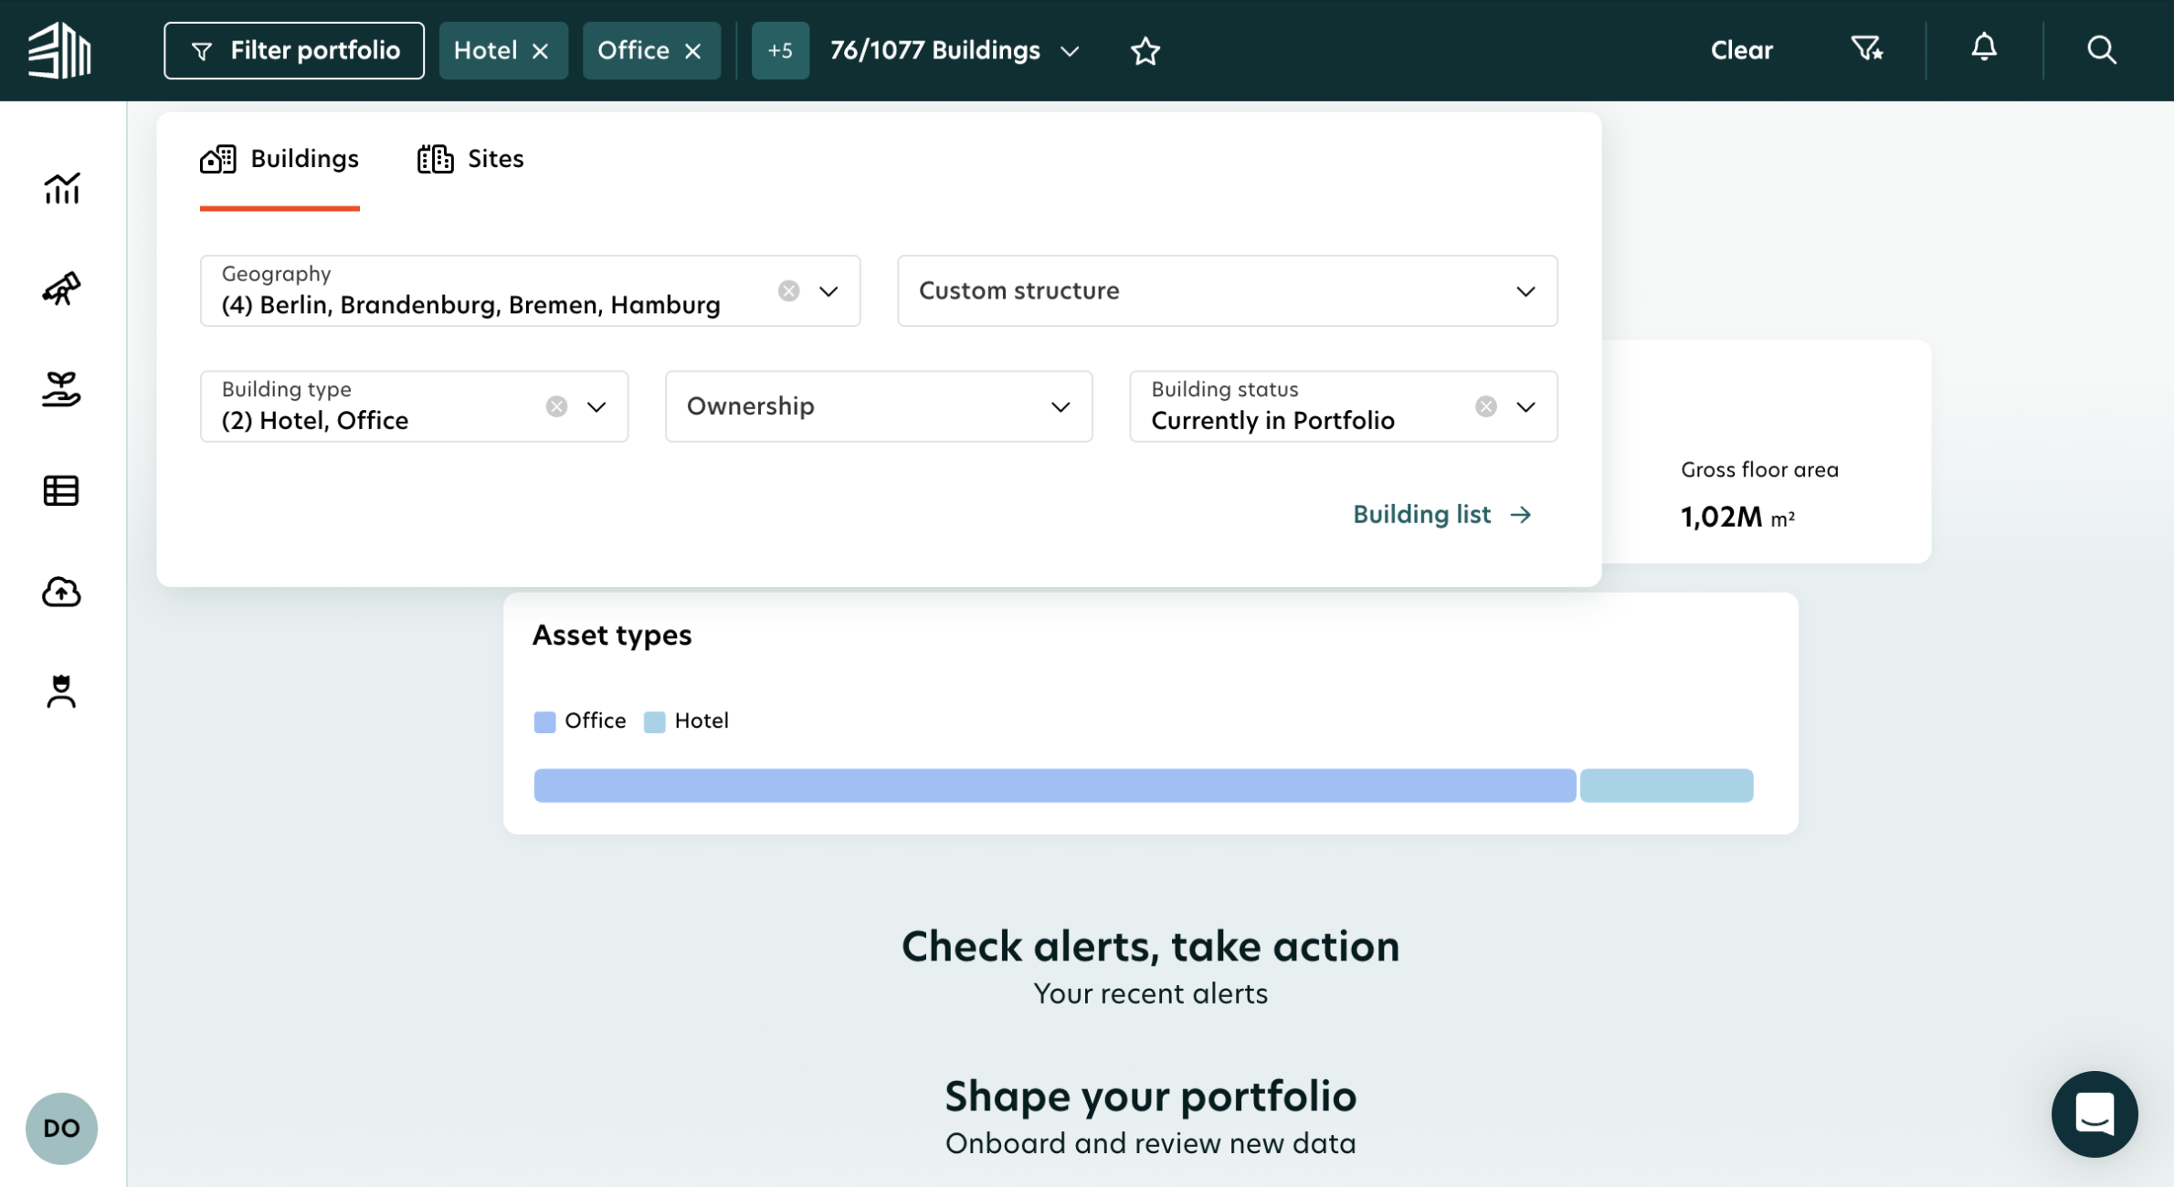Click the Office legend swatch

(544, 721)
